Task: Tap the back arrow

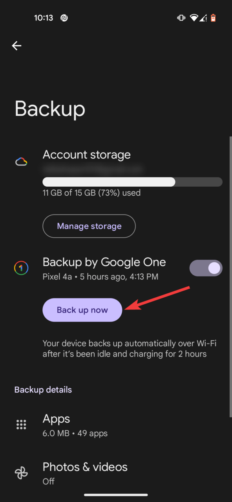Action: click(16, 45)
